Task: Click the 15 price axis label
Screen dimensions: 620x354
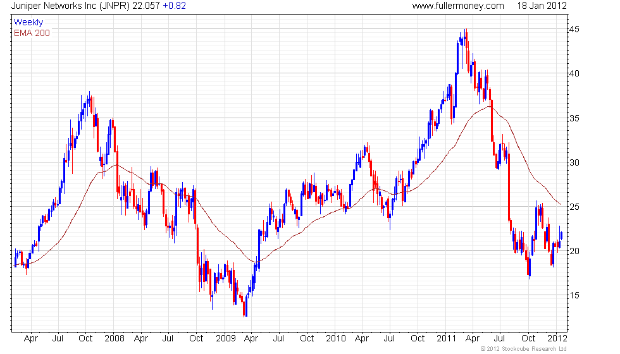Action: coord(574,295)
